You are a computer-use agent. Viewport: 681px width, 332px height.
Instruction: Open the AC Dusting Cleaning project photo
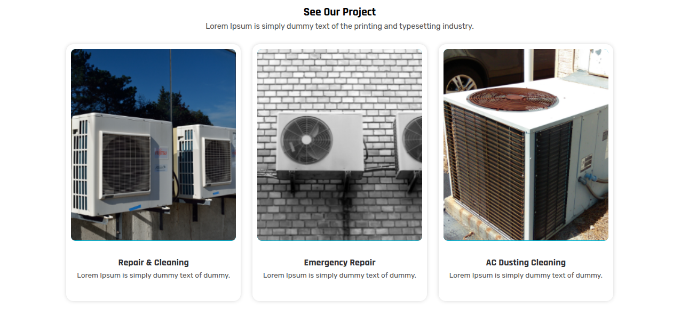[x=526, y=145]
